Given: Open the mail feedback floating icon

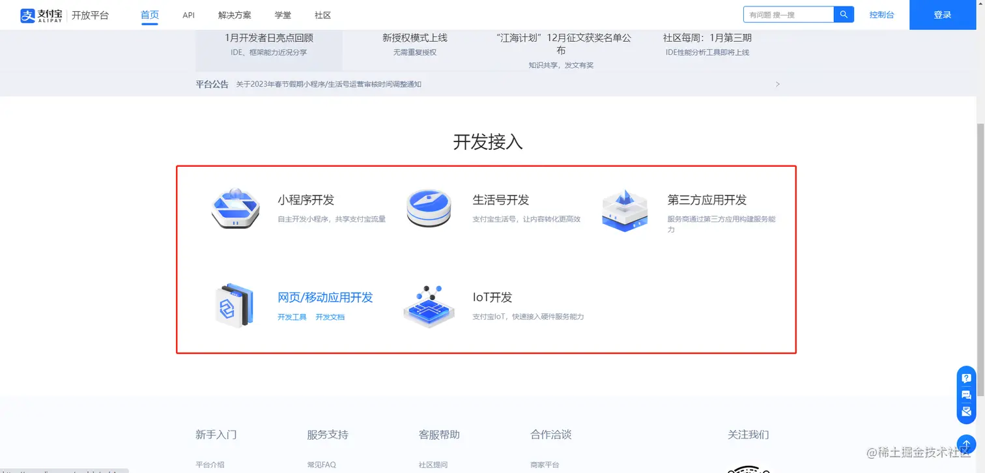Looking at the screenshot, I should click(x=966, y=411).
